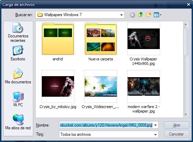Viewport: 193px width, 142px height.
Task: Select Crysis Wallpaper 1440x900.jpg thumbnail
Action: (144, 44)
